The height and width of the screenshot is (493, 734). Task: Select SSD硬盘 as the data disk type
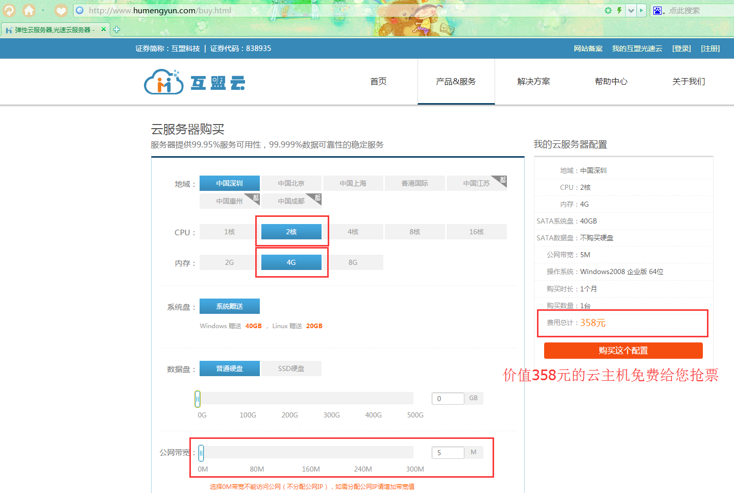[x=291, y=368]
